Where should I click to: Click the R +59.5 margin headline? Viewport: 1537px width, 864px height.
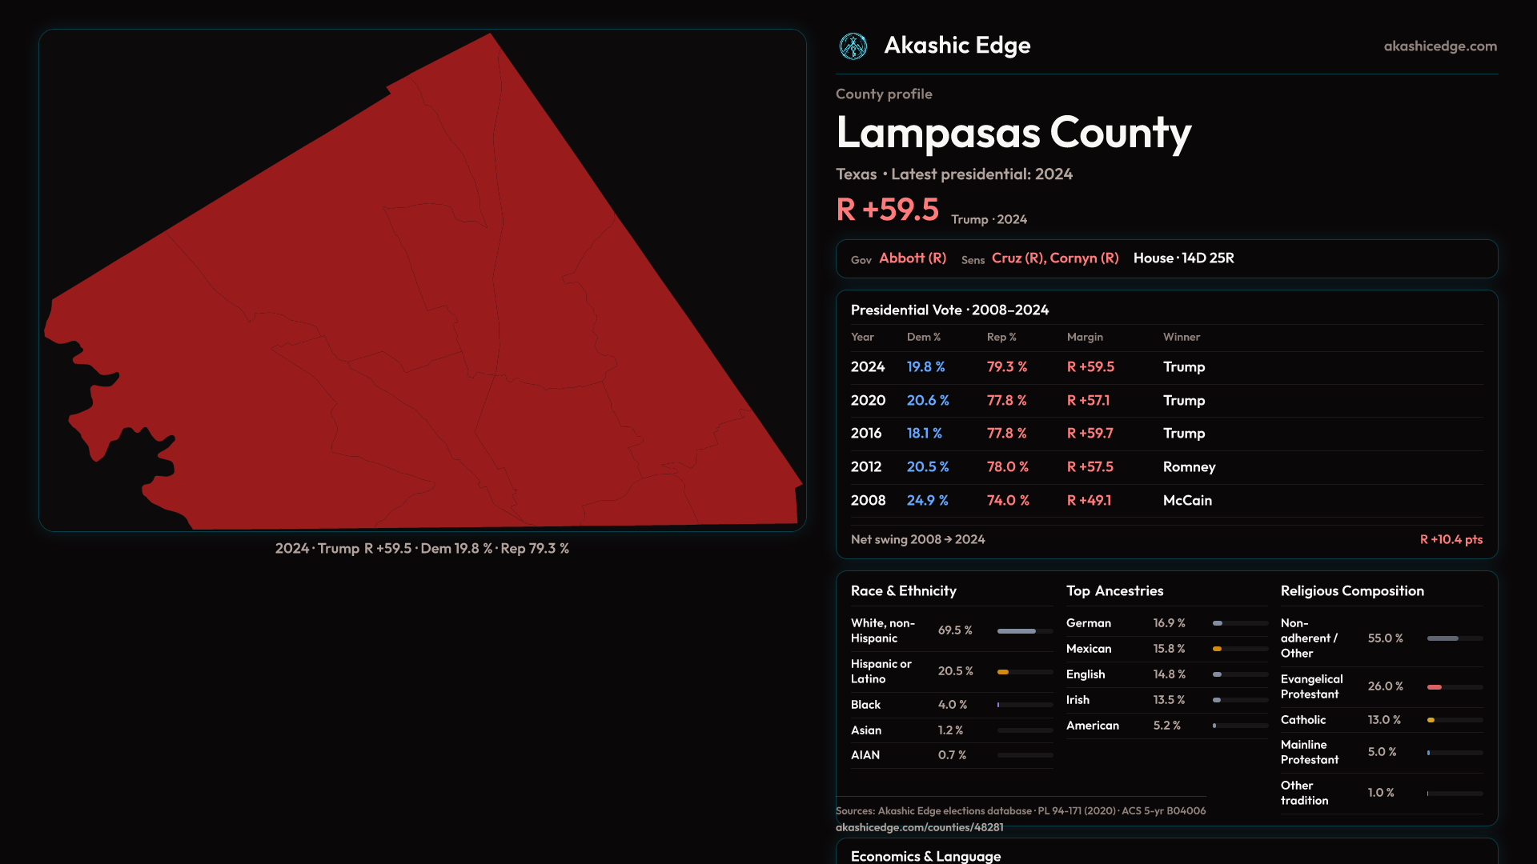click(x=887, y=210)
